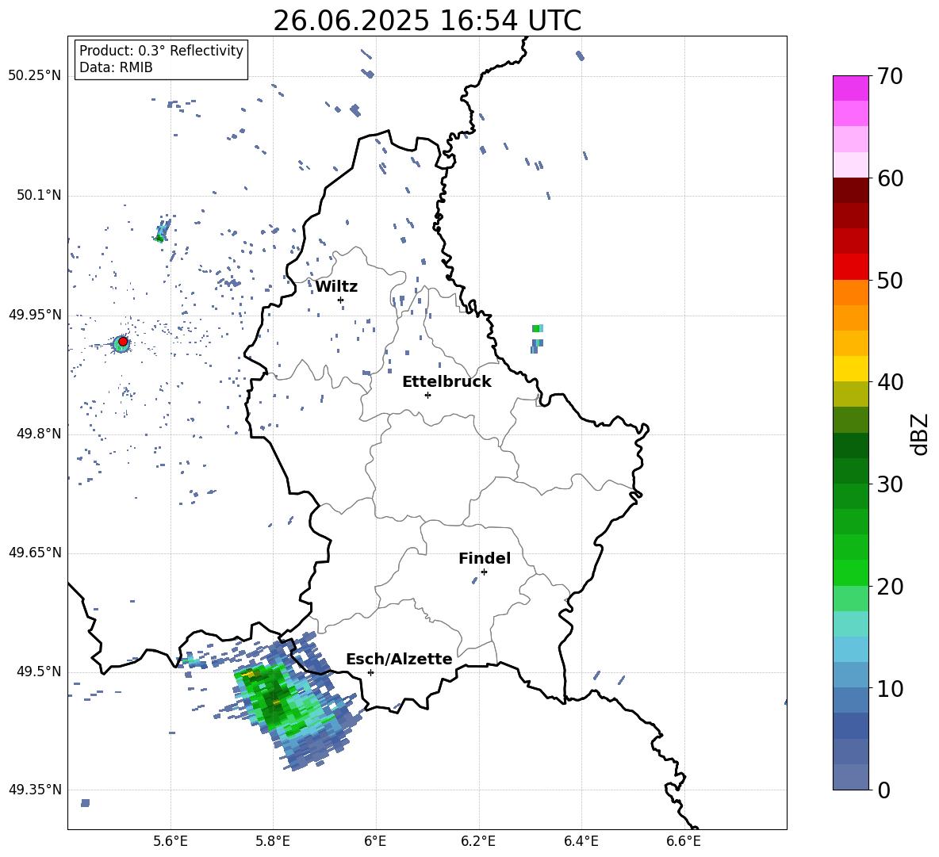The height and width of the screenshot is (857, 939).
Task: Select the Findel station label
Action: (x=485, y=558)
